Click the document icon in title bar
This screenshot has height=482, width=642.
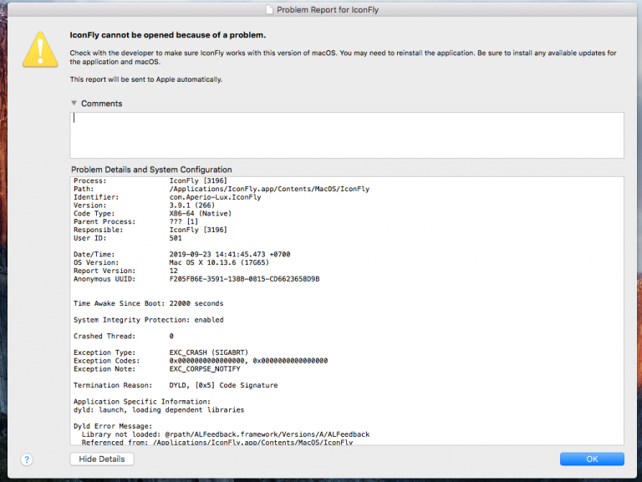(x=269, y=9)
